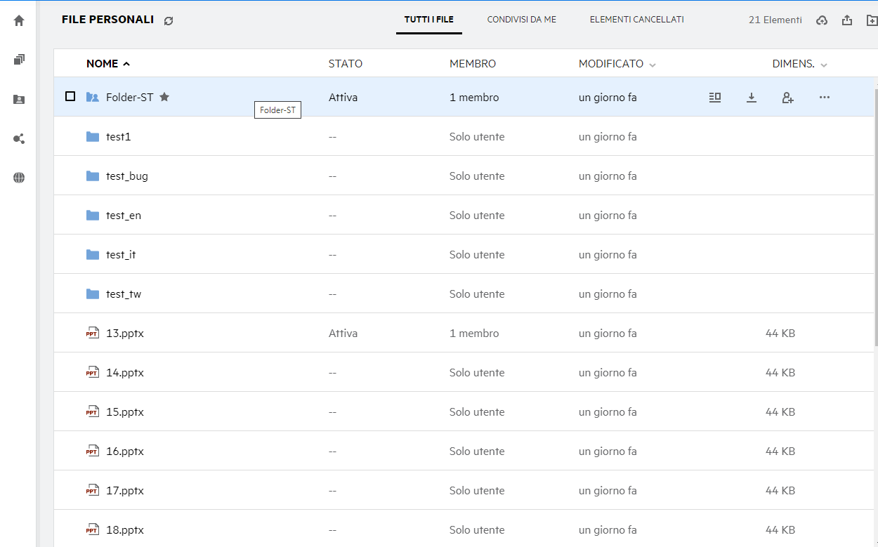Screen dimensions: 878x547
Task: Check the Folder-ST row checkbox
Action: tap(70, 97)
